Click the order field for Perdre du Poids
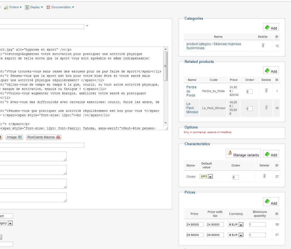The width and height of the screenshot is (291, 249). pyautogui.click(x=249, y=92)
